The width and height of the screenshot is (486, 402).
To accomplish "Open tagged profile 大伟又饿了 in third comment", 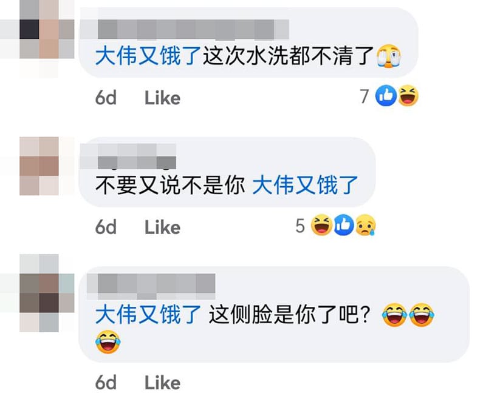I will tap(148, 315).
